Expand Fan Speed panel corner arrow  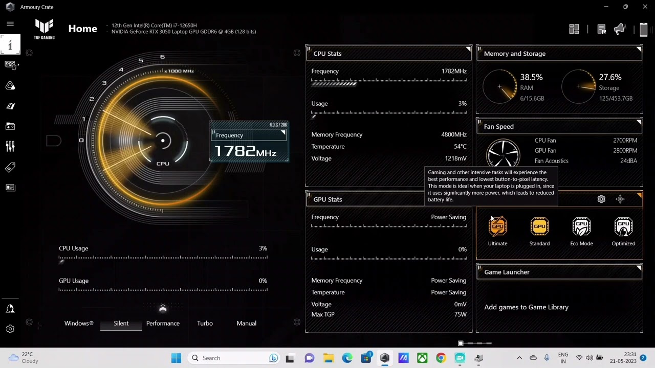(x=639, y=123)
